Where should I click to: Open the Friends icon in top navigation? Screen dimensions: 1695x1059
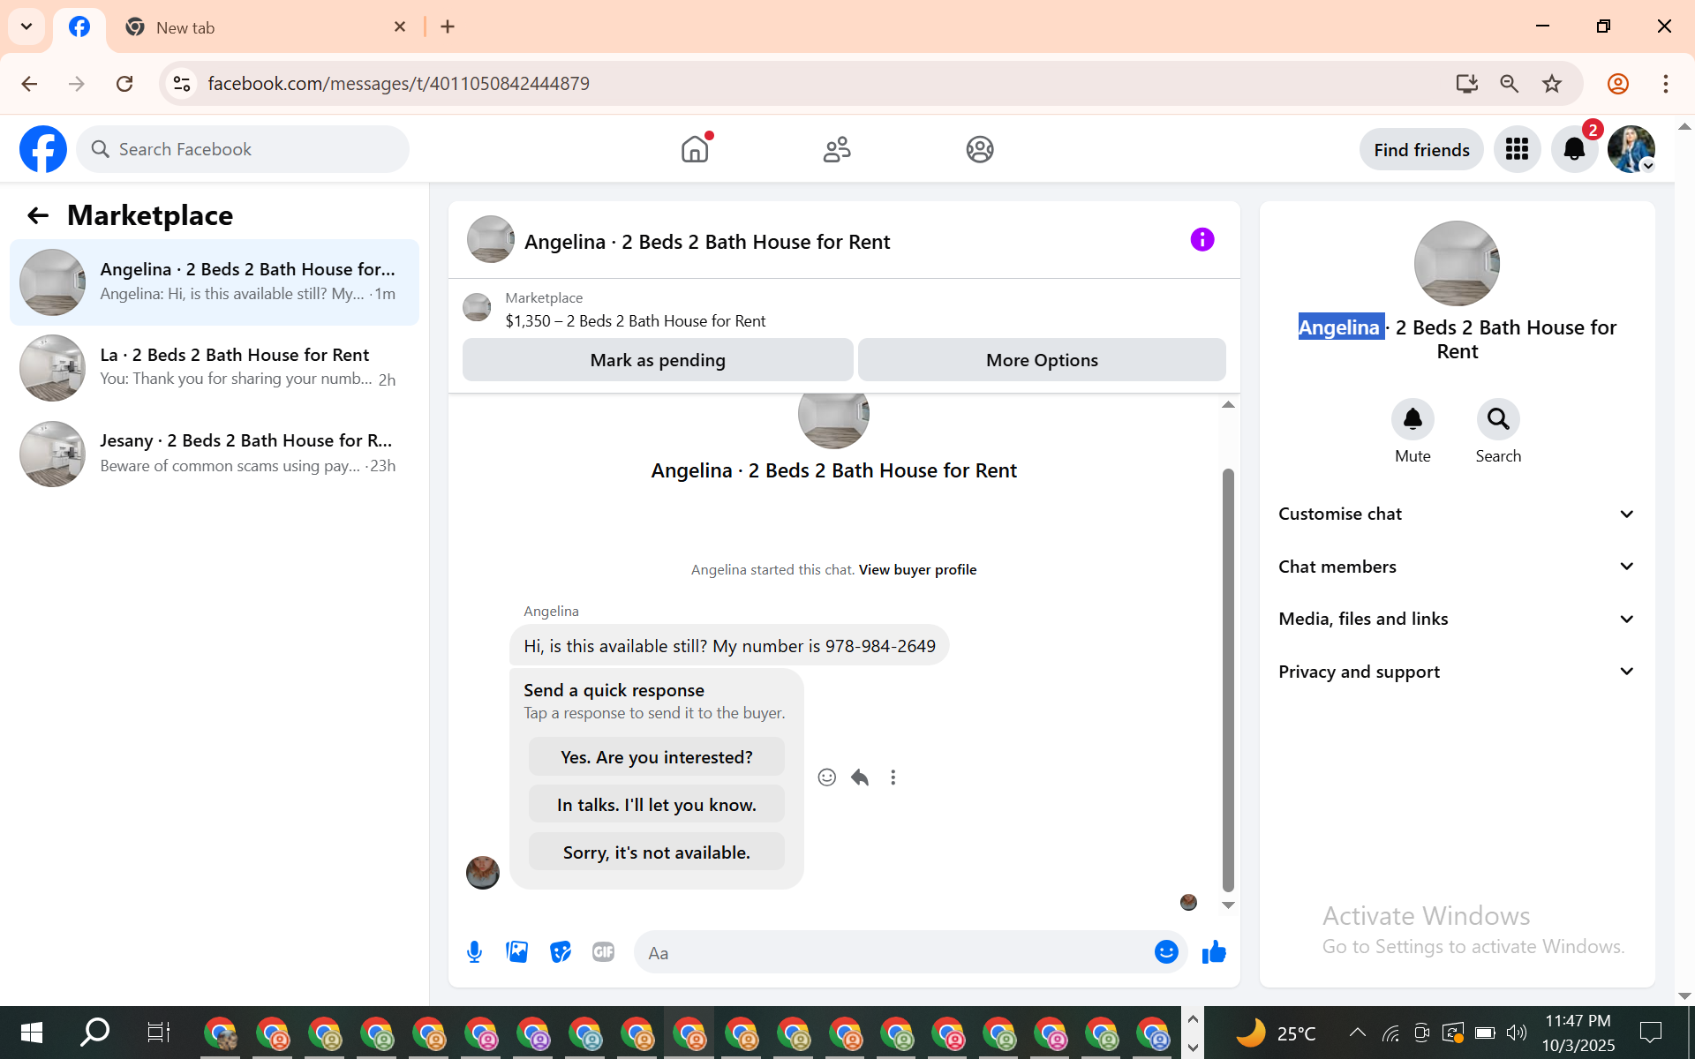pyautogui.click(x=837, y=149)
